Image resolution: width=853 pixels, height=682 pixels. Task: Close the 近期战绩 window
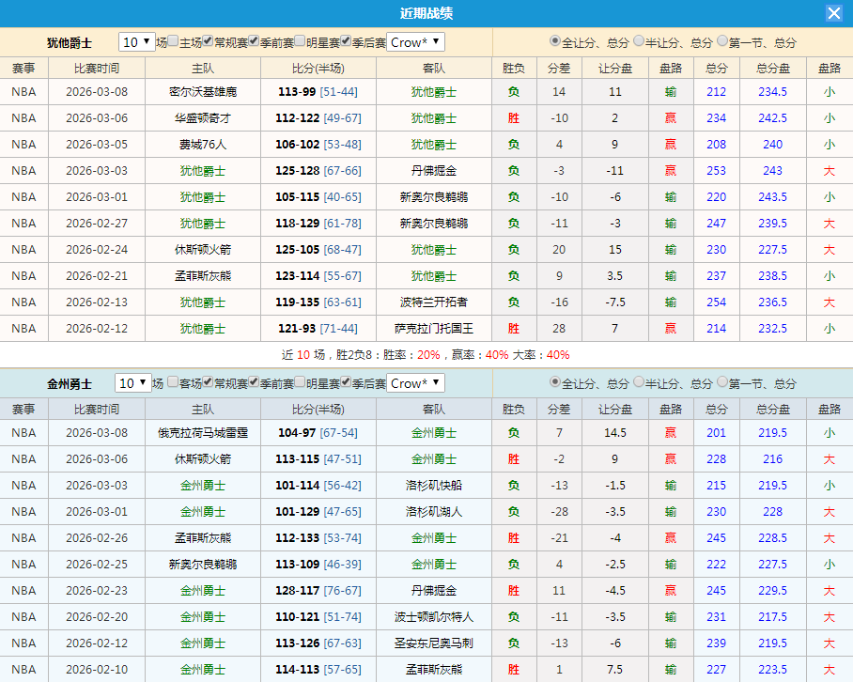point(835,12)
